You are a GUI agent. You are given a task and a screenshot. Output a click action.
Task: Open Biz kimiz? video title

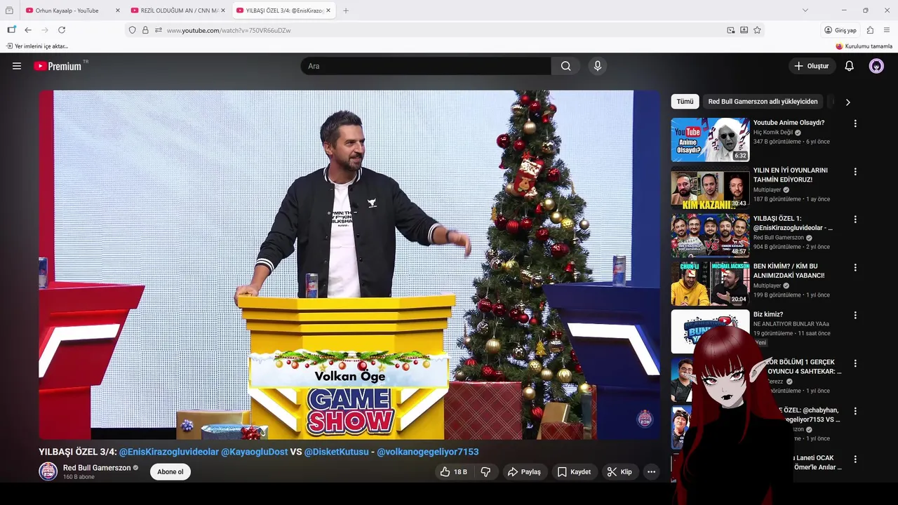click(768, 314)
